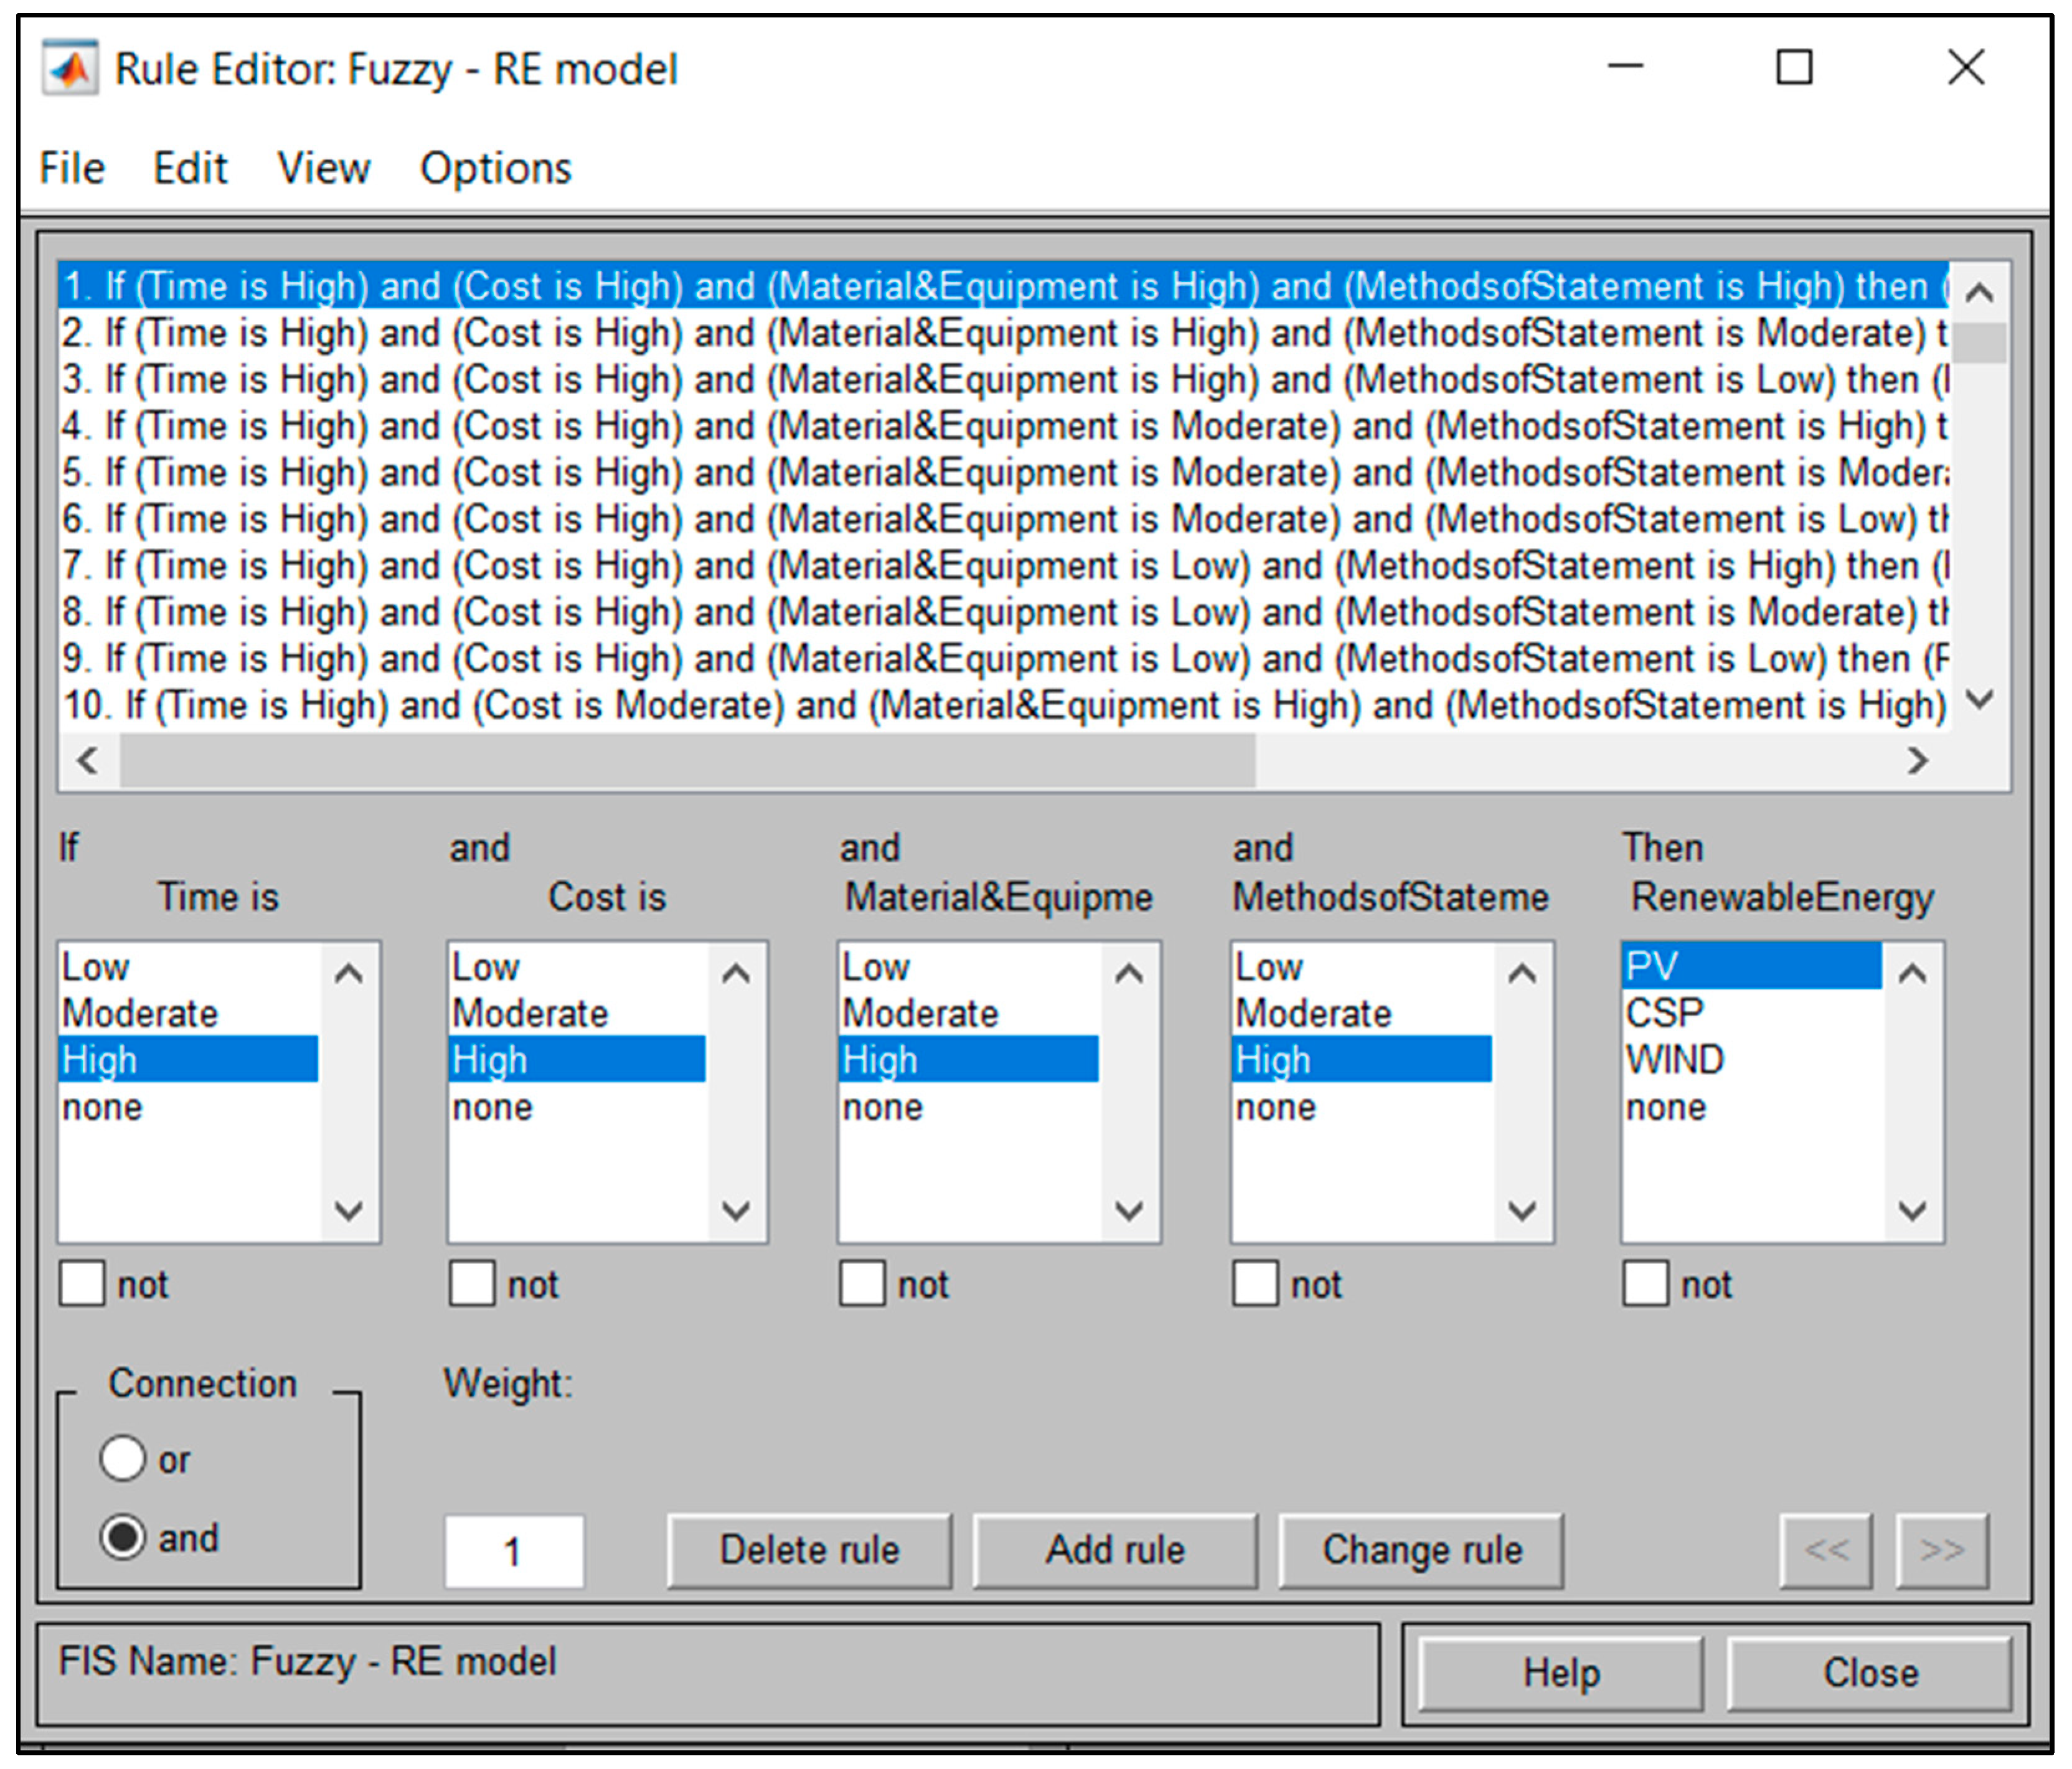The height and width of the screenshot is (1769, 2072).
Task: Click Time list scroll up arrow
Action: click(349, 972)
